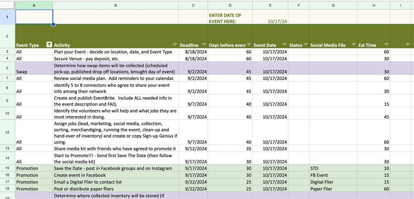This screenshot has width=414, height=199.
Task: Click the Status header cell
Action: [299, 36]
